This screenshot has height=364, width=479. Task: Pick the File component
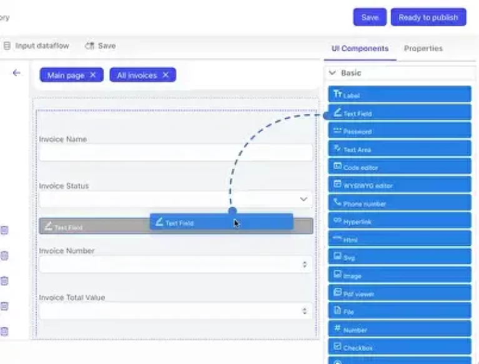point(400,310)
